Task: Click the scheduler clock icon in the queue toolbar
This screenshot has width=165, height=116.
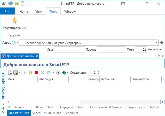Action: [58, 73]
